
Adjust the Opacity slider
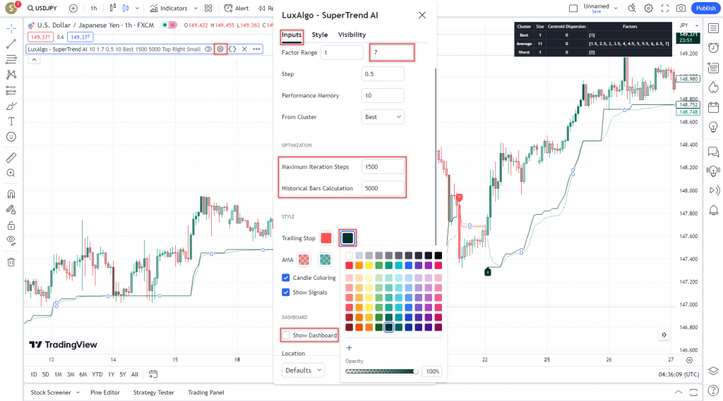point(382,371)
